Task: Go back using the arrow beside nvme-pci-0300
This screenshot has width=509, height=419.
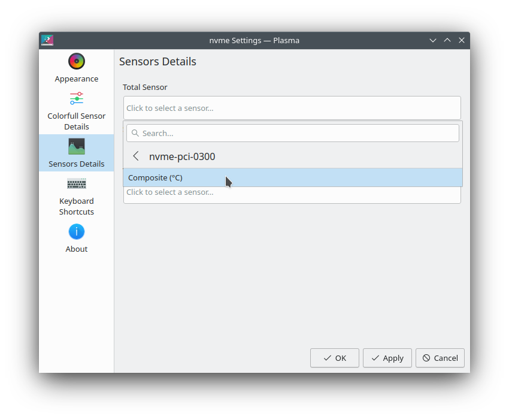Action: (136, 156)
